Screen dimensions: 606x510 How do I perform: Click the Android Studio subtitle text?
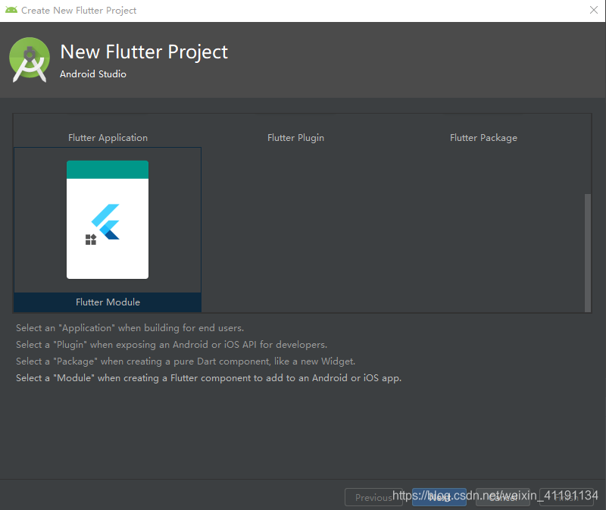[93, 74]
